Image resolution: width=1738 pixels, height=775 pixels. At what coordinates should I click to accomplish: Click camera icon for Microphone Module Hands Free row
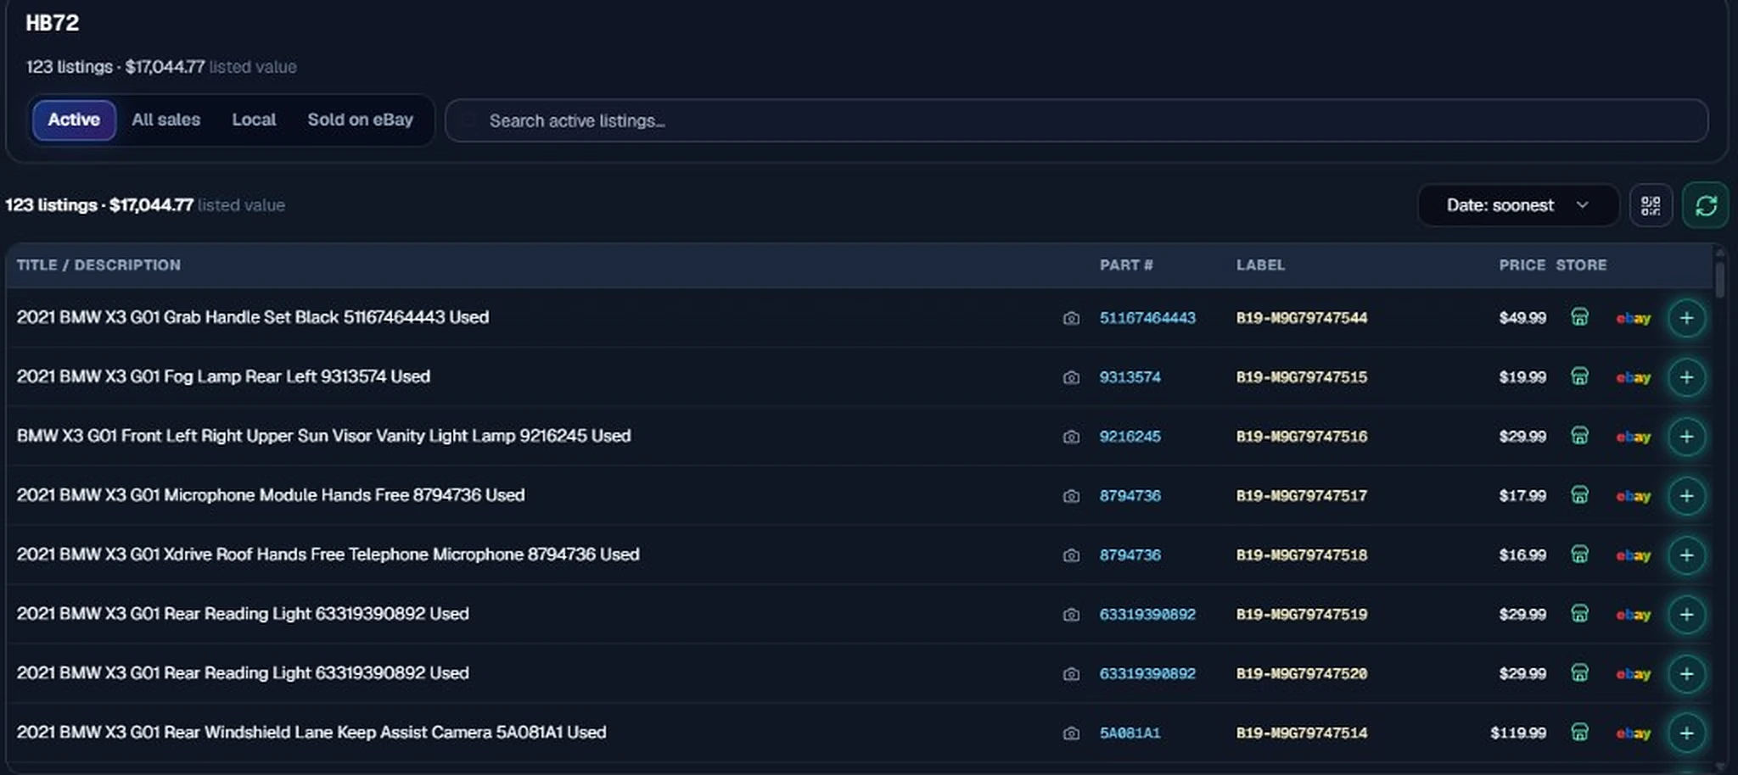point(1071,496)
